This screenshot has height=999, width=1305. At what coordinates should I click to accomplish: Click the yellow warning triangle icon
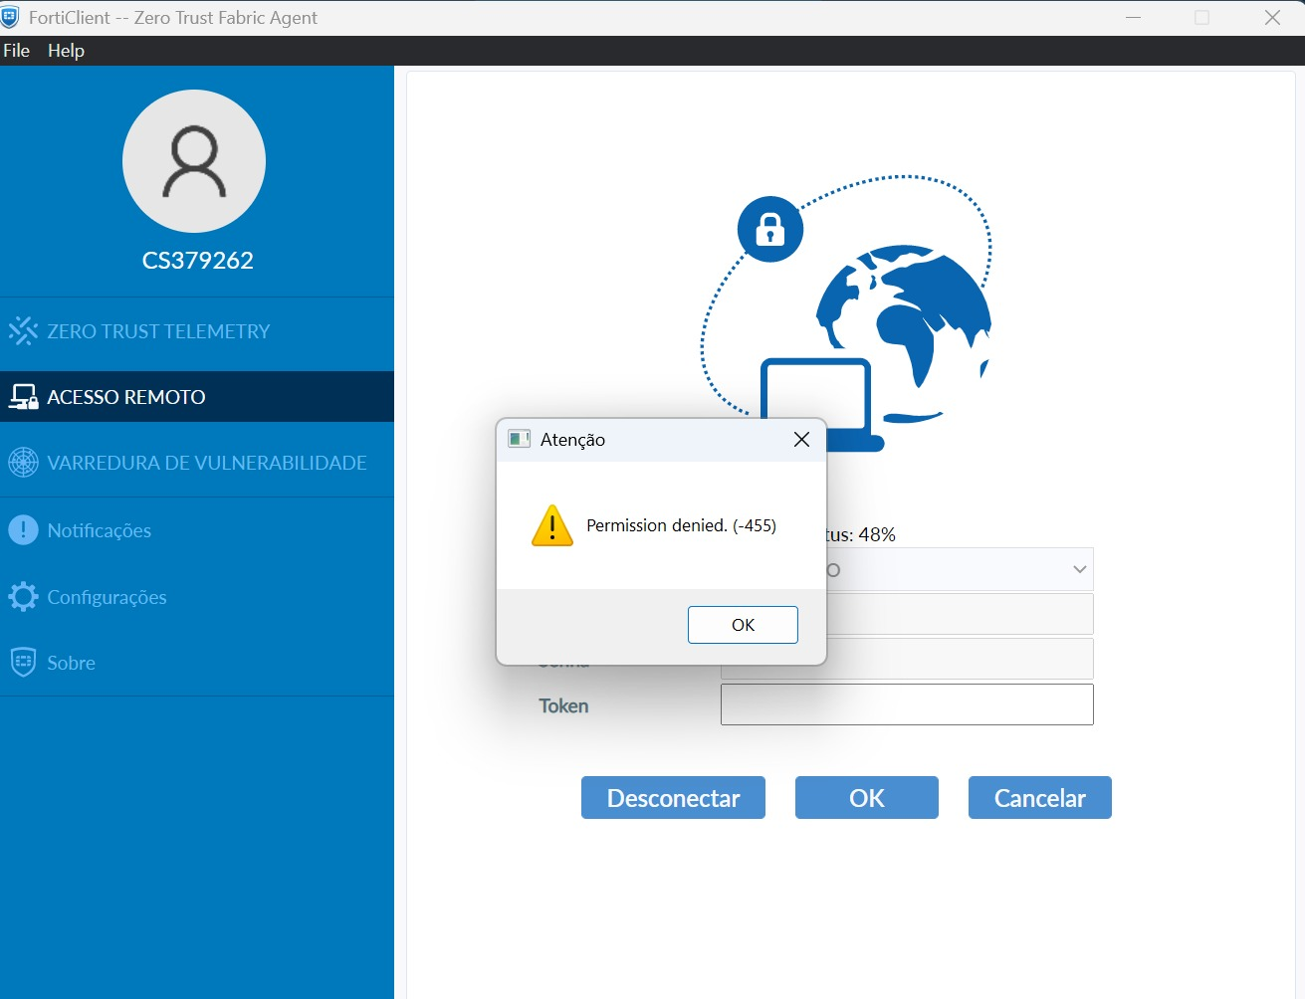[552, 526]
